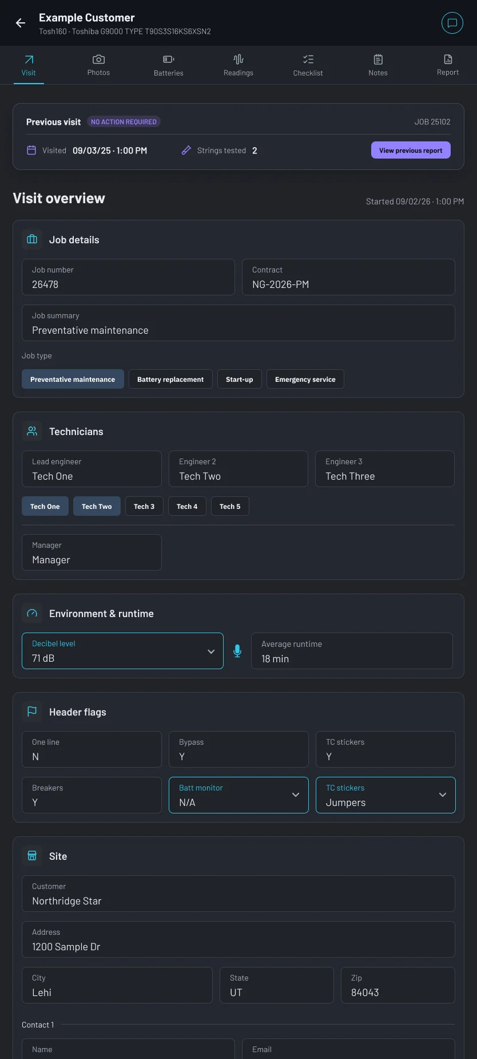This screenshot has width=477, height=1059.
Task: Toggle the Tech One technician chip
Action: pos(45,506)
